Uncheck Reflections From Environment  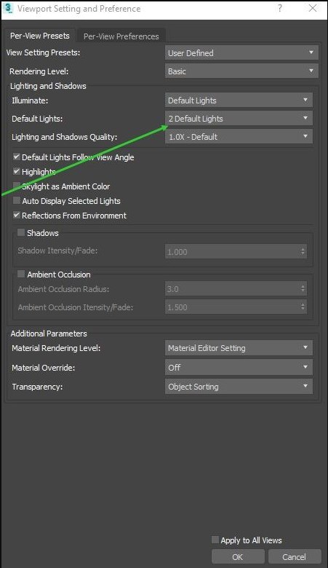click(17, 215)
